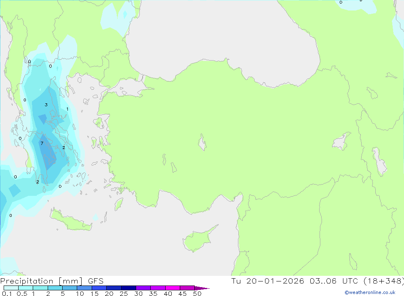Click the legend label '10'
404x296 pixels.
(80, 294)
